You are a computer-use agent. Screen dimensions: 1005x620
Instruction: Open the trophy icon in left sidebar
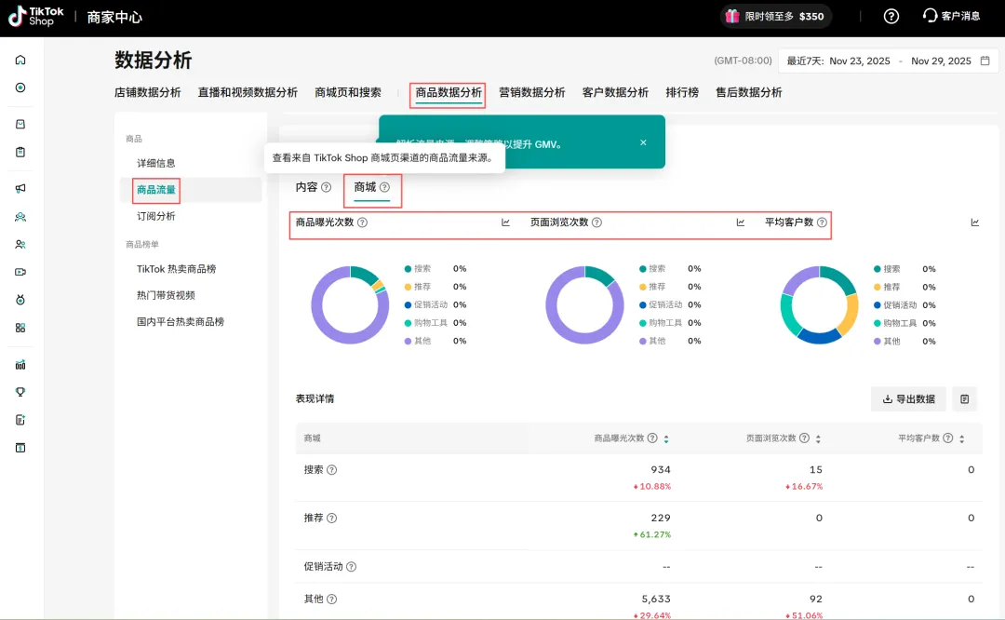pos(20,392)
